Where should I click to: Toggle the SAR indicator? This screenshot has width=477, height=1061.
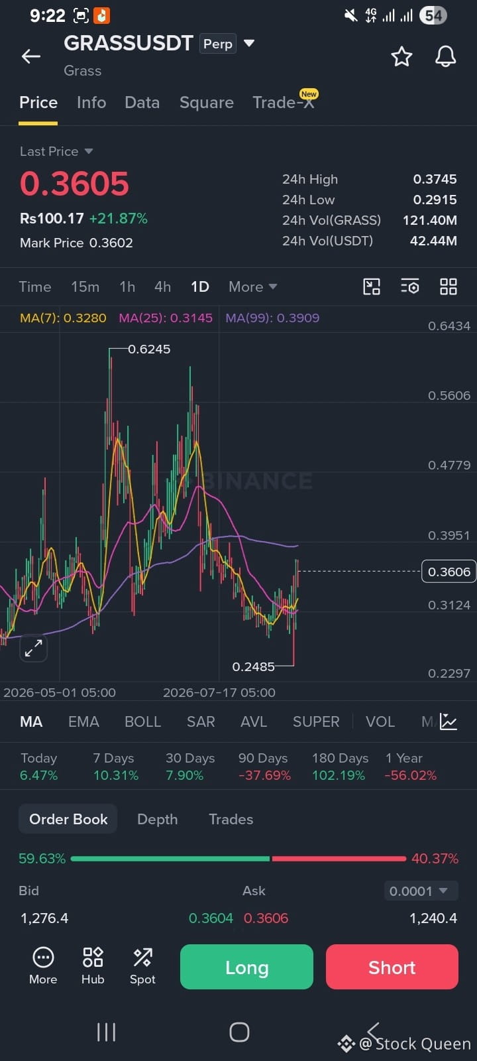201,721
